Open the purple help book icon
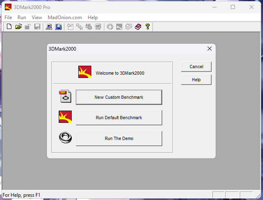This screenshot has width=263, height=200. [138, 27]
